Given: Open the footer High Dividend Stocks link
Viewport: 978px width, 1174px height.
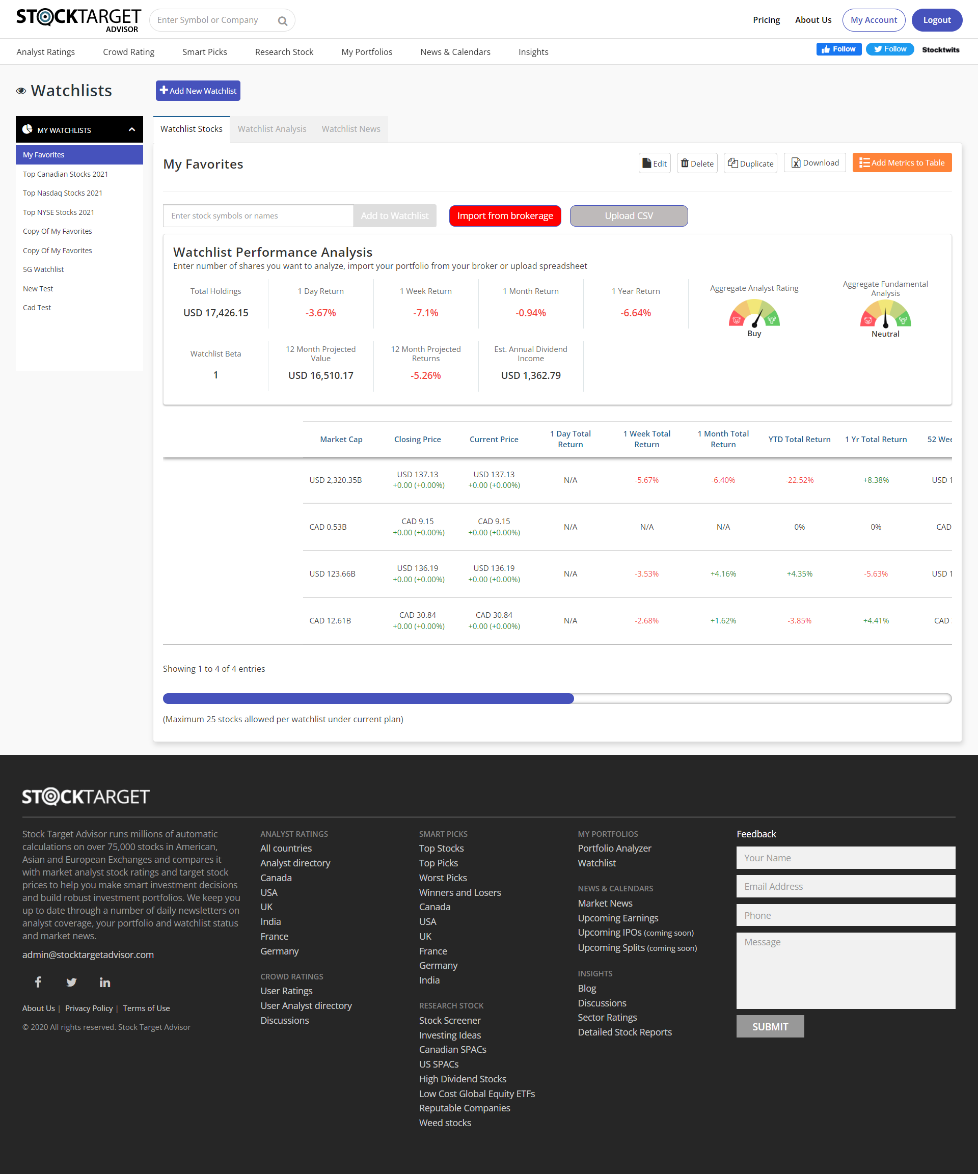Looking at the screenshot, I should 463,1079.
